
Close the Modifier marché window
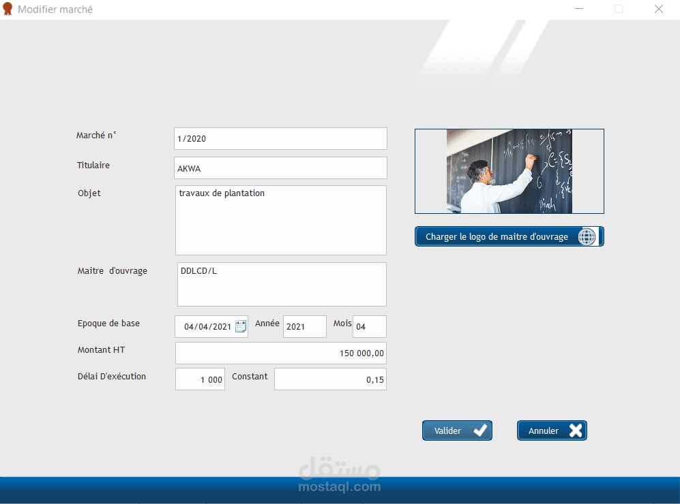pos(659,9)
